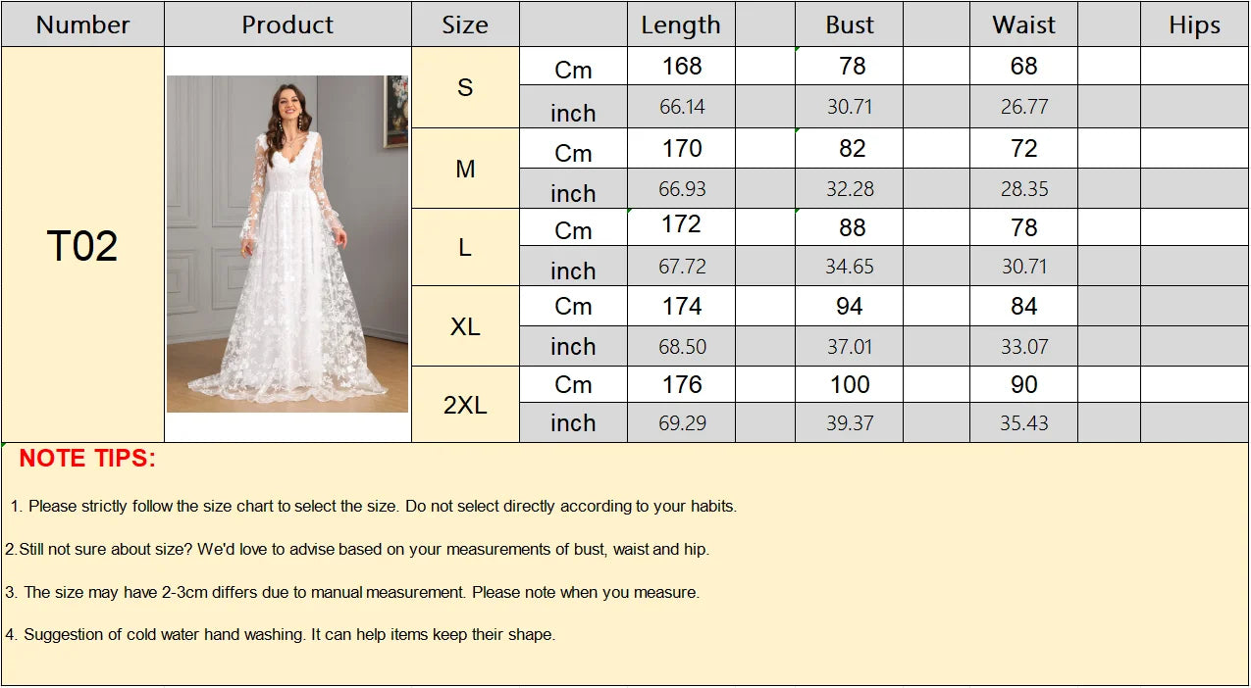
Task: Click the Length column header
Action: click(681, 25)
